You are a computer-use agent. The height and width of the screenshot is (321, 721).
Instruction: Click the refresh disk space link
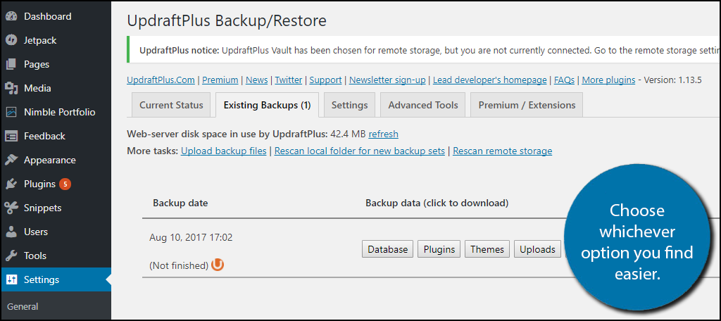pos(384,134)
